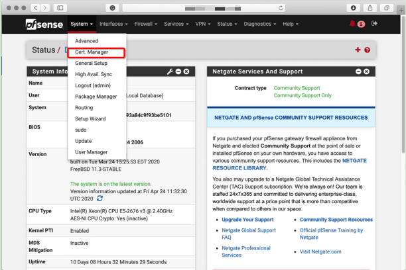This screenshot has width=406, height=270.
Task: Click the Kernel PTI 'Enabled' value
Action: pyautogui.click(x=80, y=231)
